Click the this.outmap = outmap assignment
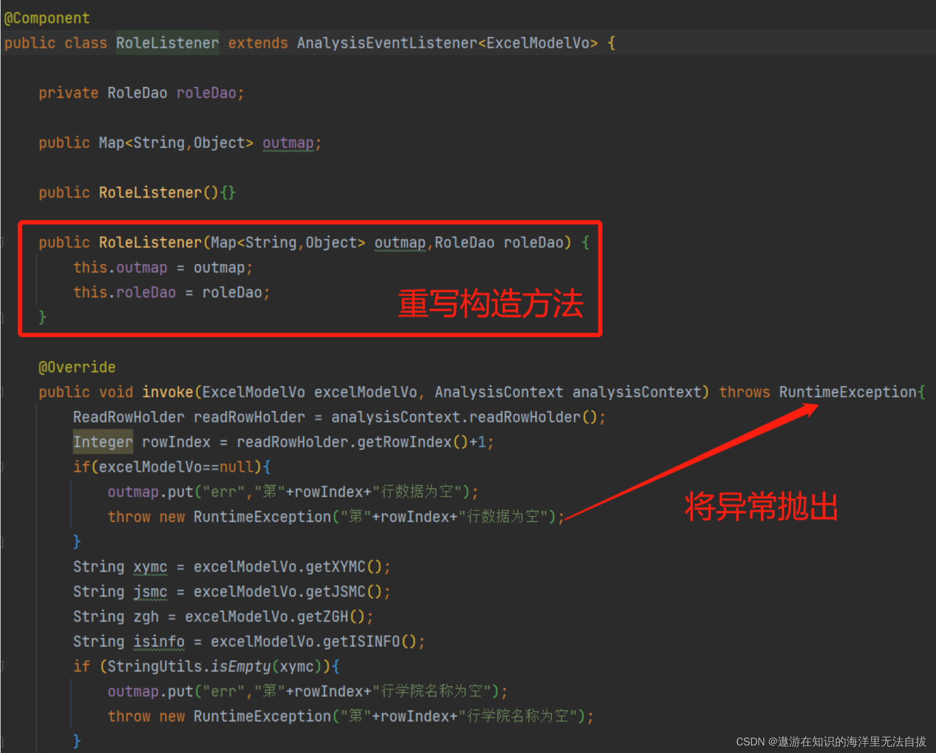 point(162,268)
